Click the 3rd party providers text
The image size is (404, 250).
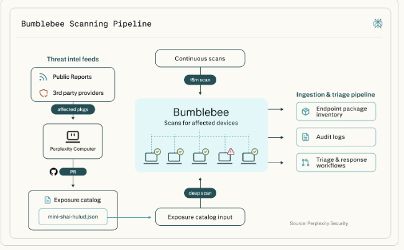(78, 93)
